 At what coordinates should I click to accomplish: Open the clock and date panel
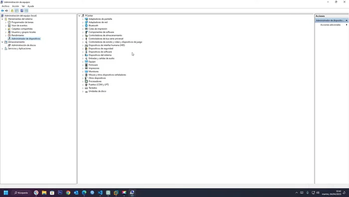(x=332, y=193)
